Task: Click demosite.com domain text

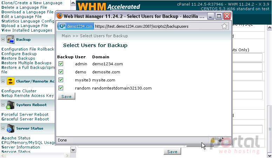Action: click(106, 72)
